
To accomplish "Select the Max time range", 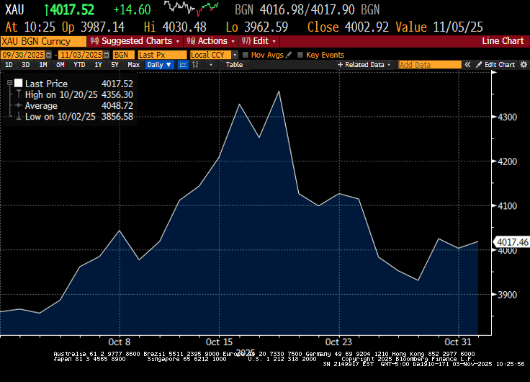I will point(133,65).
